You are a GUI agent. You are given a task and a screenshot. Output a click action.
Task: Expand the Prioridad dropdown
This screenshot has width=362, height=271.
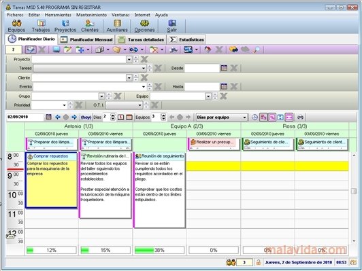(x=65, y=105)
